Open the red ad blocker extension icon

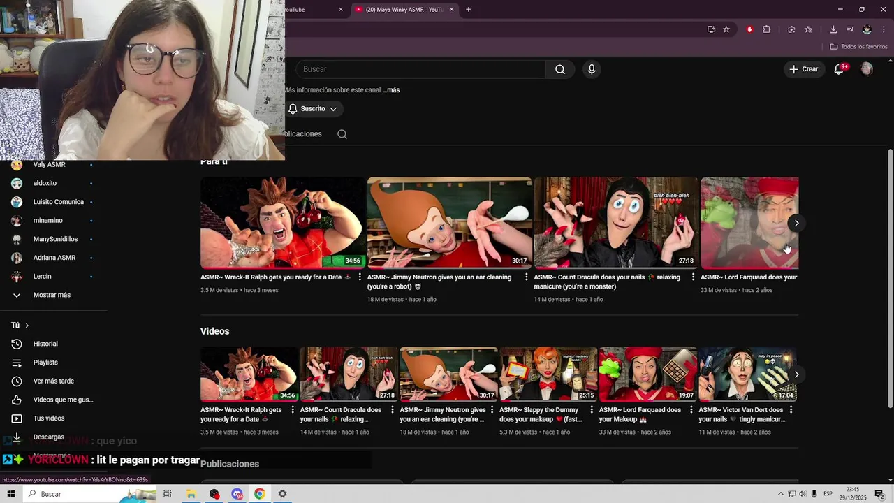click(x=749, y=29)
